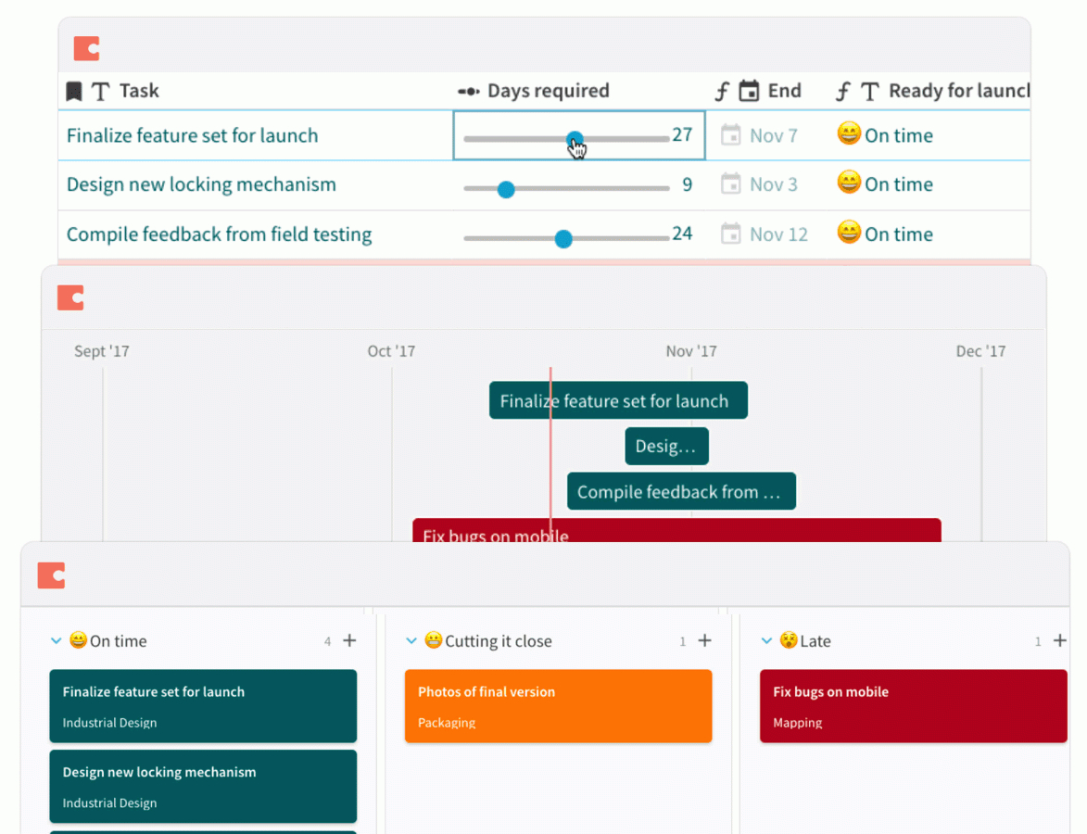Viewport: 1087px width, 834px height.
Task: Click the T icon in the Ready for launch header
Action: pos(869,90)
